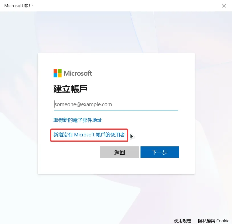
Task: Open 取得新的電子郵件地址 link
Action: [x=78, y=120]
